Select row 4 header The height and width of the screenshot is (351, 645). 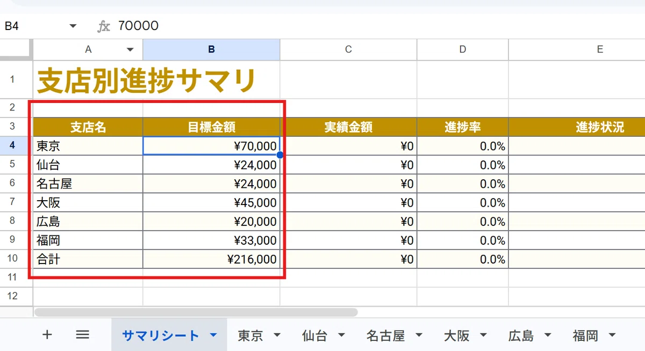(16, 146)
